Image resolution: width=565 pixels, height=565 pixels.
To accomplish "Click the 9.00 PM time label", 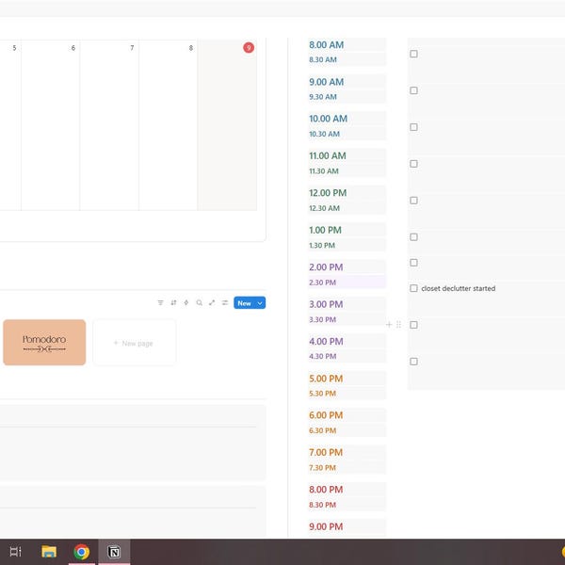I will point(326,526).
